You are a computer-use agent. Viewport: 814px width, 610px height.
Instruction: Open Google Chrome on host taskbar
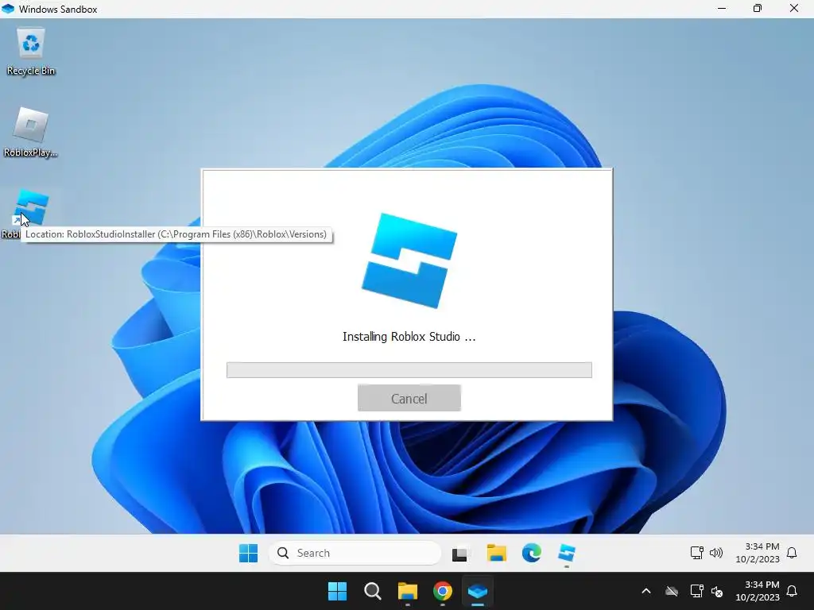pos(442,591)
